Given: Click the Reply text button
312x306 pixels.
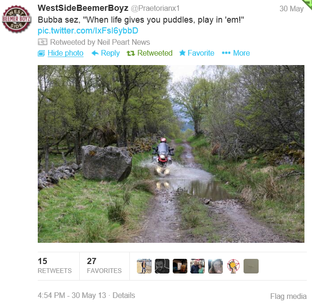Looking at the screenshot, I should click(x=110, y=53).
